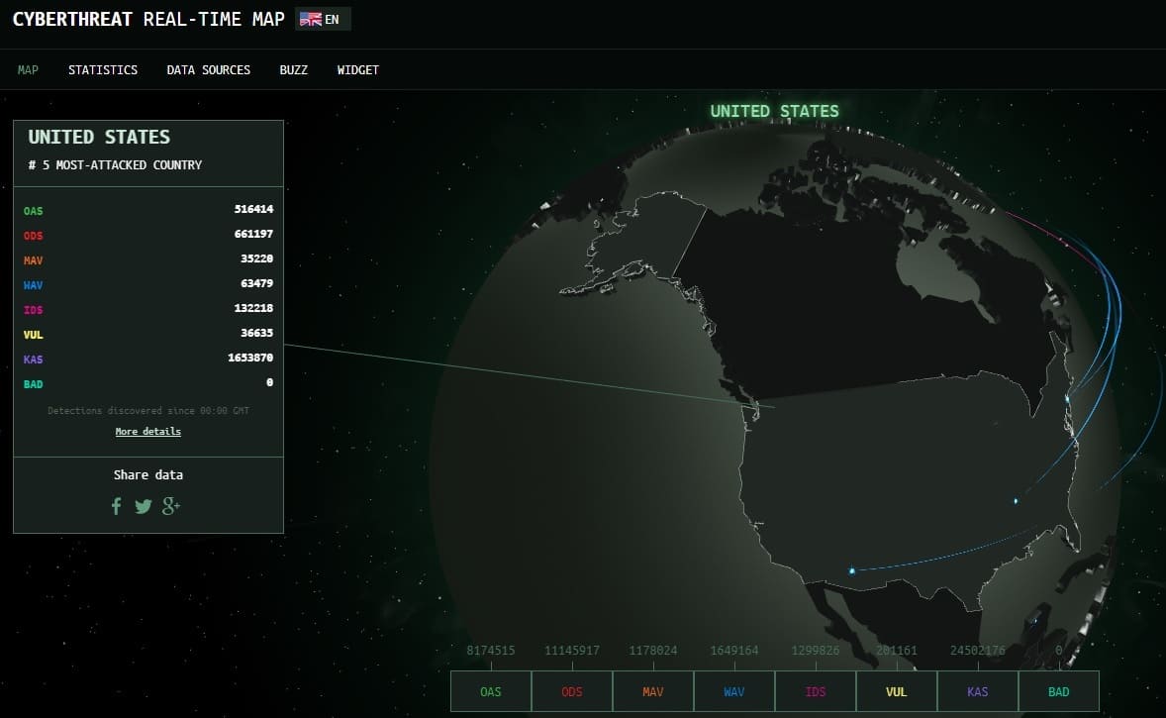Switch to the Data Sources tab
Viewport: 1166px width, 718px height.
pyautogui.click(x=208, y=70)
